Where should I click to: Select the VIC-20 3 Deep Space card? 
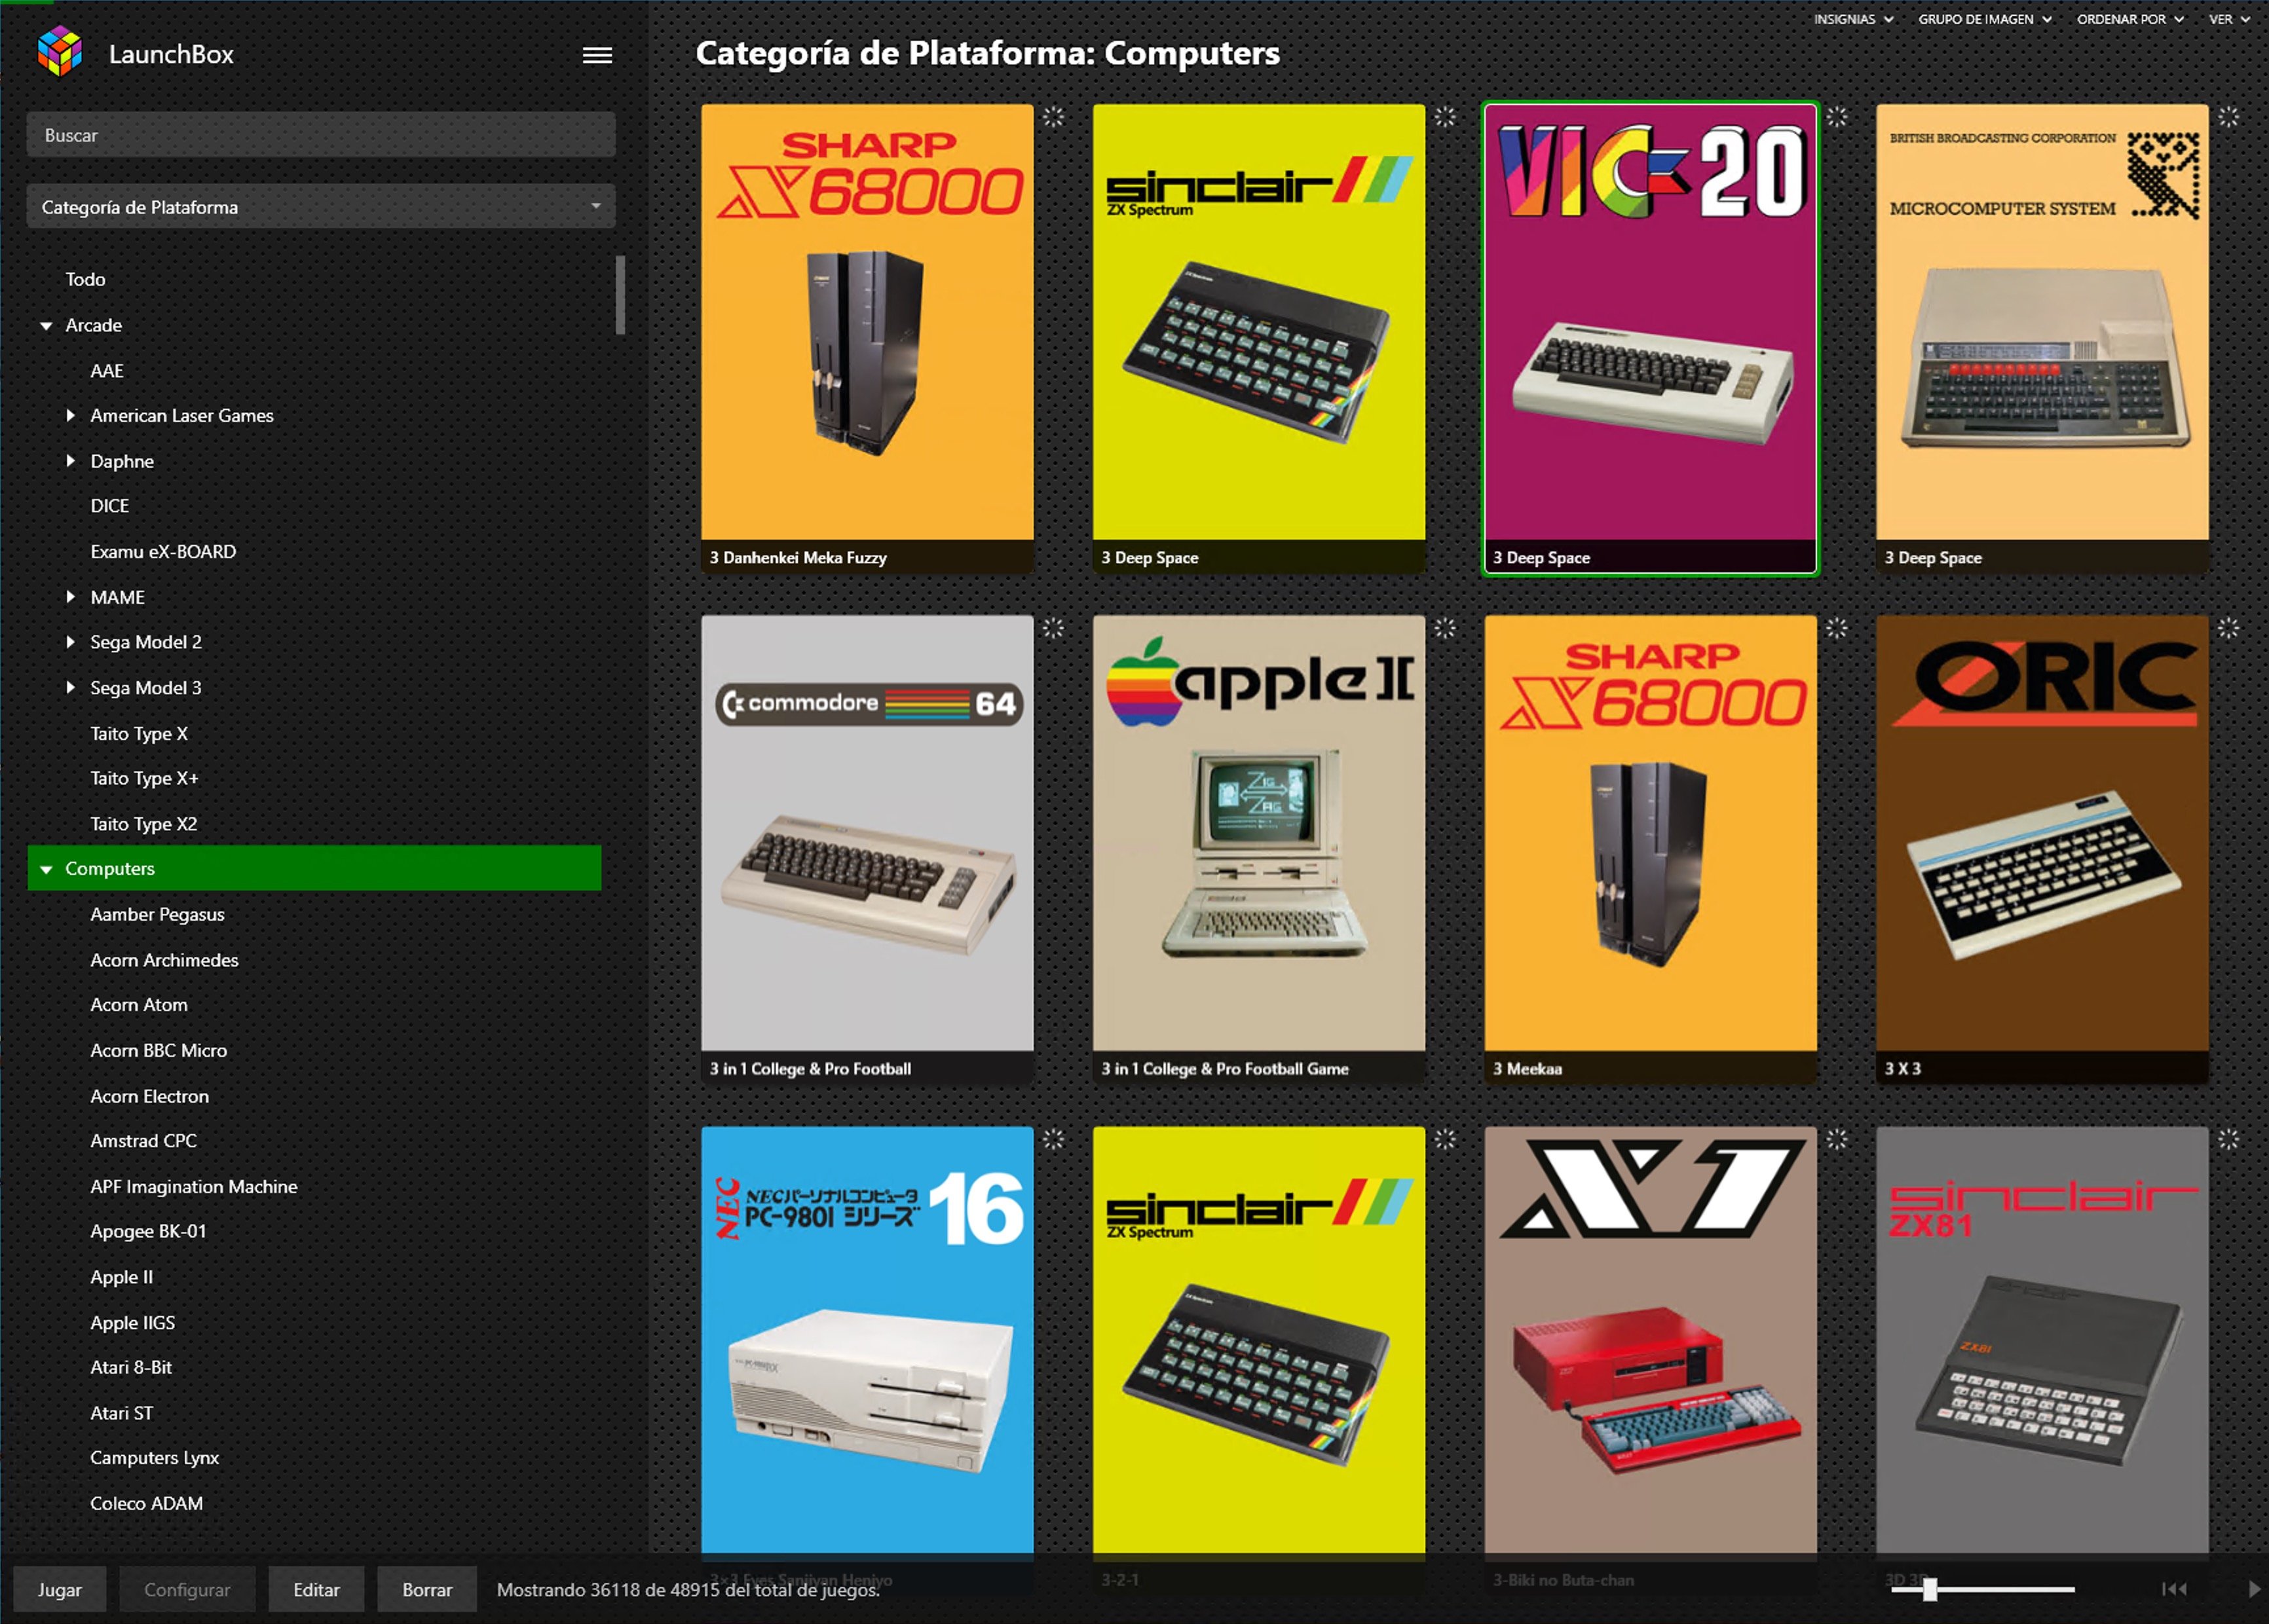click(x=1650, y=339)
